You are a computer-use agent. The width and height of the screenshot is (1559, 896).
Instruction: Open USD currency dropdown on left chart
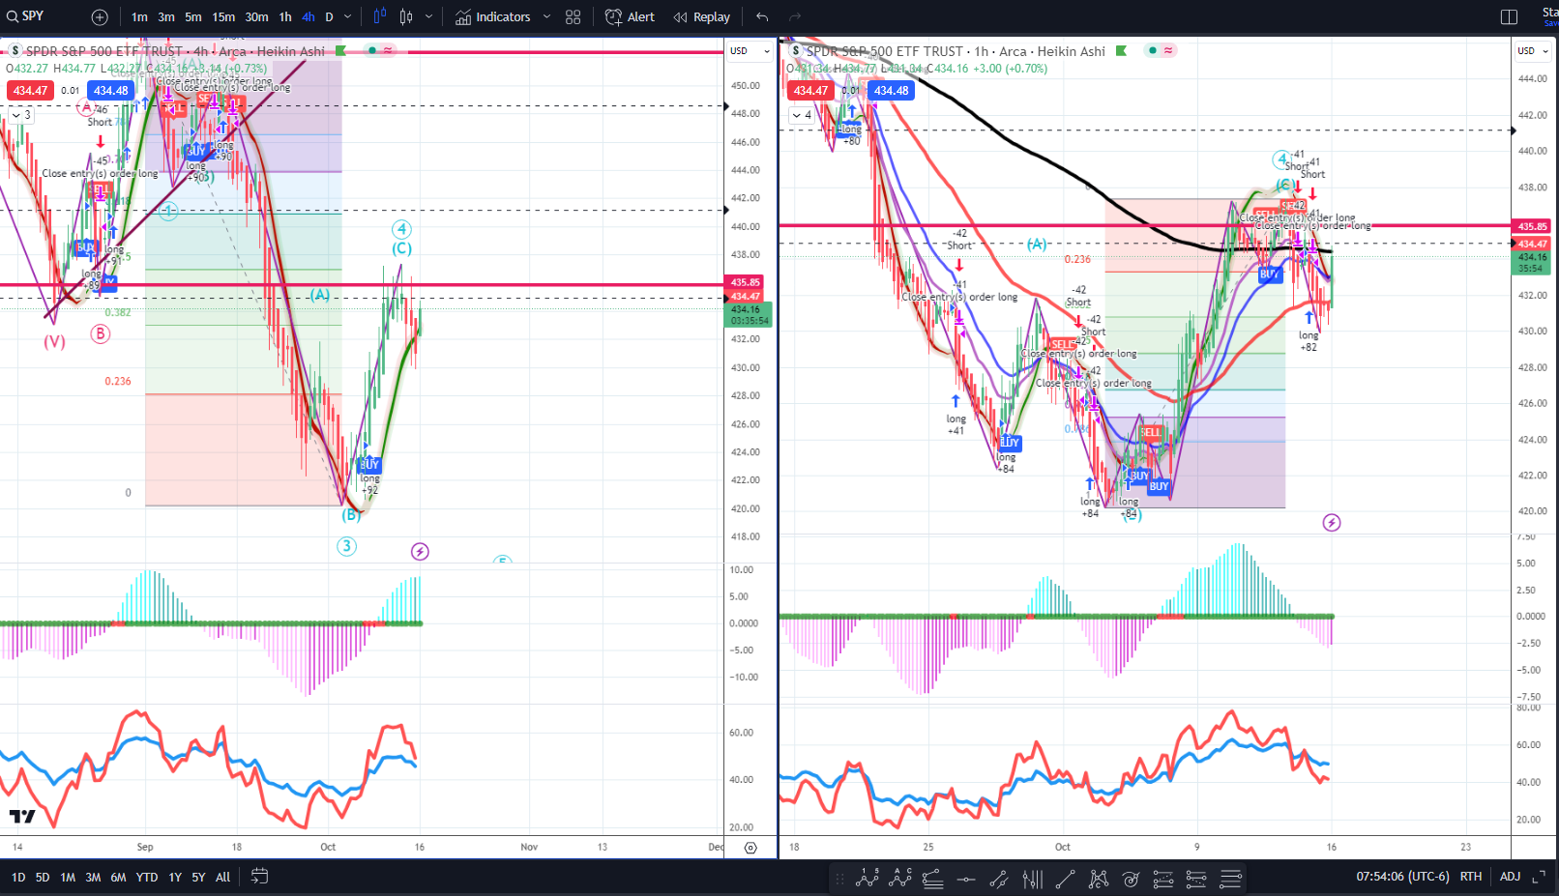pos(750,50)
